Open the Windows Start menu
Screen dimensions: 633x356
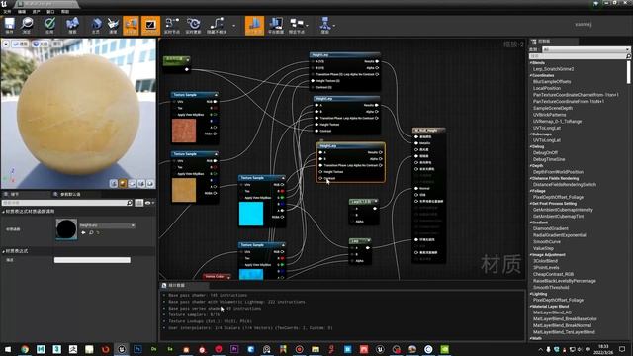(8, 349)
